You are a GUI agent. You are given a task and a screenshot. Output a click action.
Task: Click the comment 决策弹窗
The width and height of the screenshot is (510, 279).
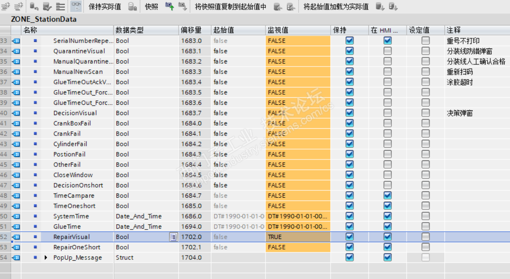point(460,113)
